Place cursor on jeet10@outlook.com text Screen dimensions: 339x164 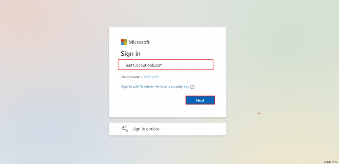click(x=144, y=65)
